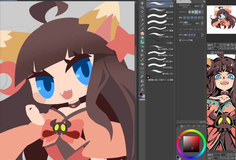Select the ベクター用 eraser sub tool
Image resolution: width=236 pixels, height=160 pixels.
160,23
